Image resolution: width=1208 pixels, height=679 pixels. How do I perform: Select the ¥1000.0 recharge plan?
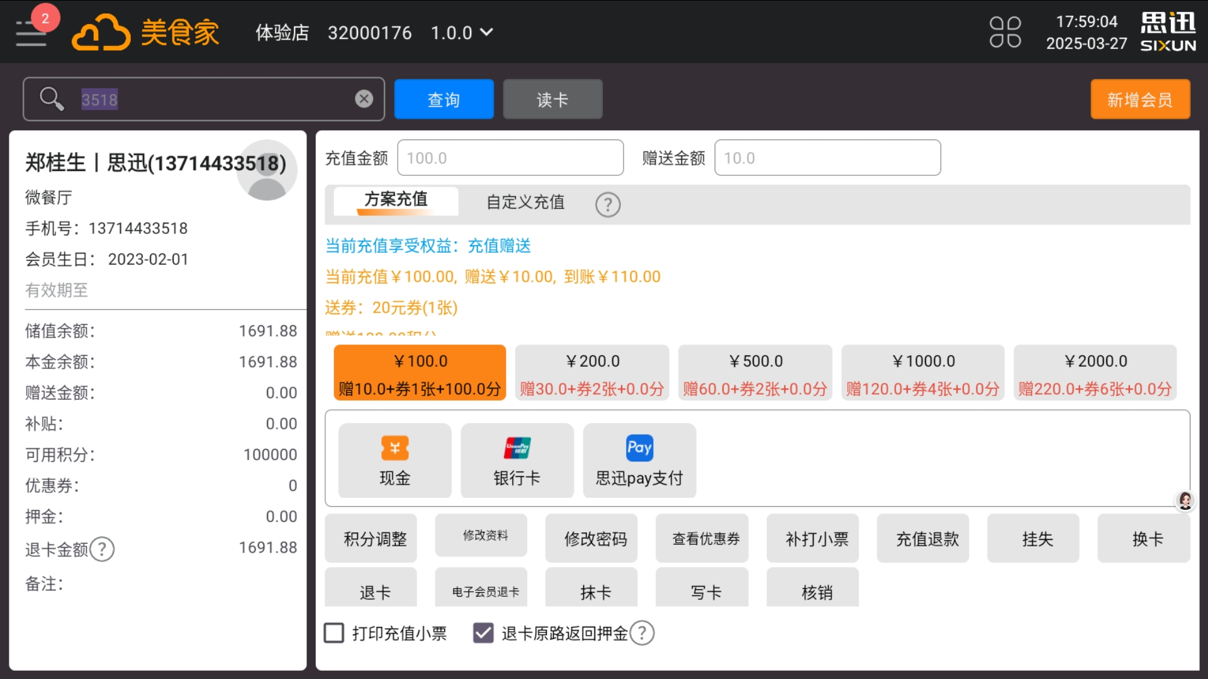click(x=922, y=372)
